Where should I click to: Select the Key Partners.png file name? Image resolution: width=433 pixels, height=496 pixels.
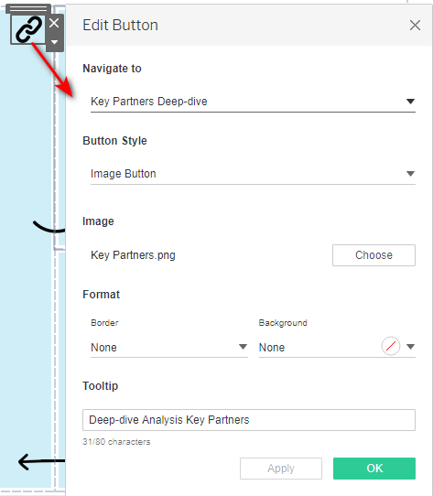tap(133, 255)
